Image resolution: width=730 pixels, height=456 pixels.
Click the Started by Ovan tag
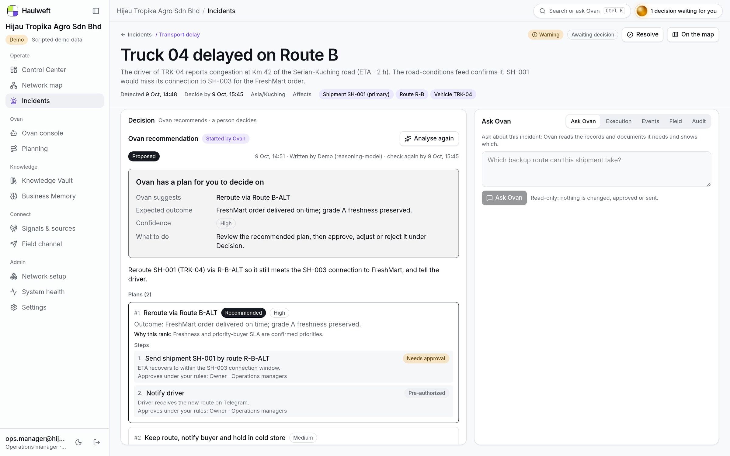coord(225,139)
